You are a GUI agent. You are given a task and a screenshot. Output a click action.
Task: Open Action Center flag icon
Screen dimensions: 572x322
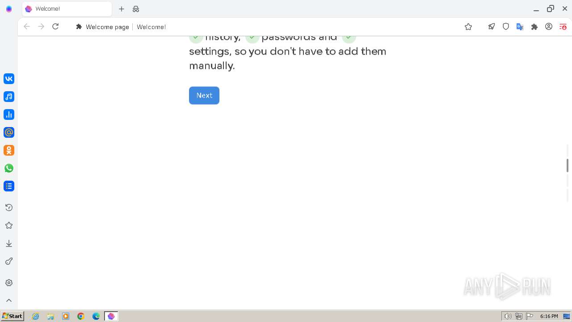pyautogui.click(x=530, y=316)
